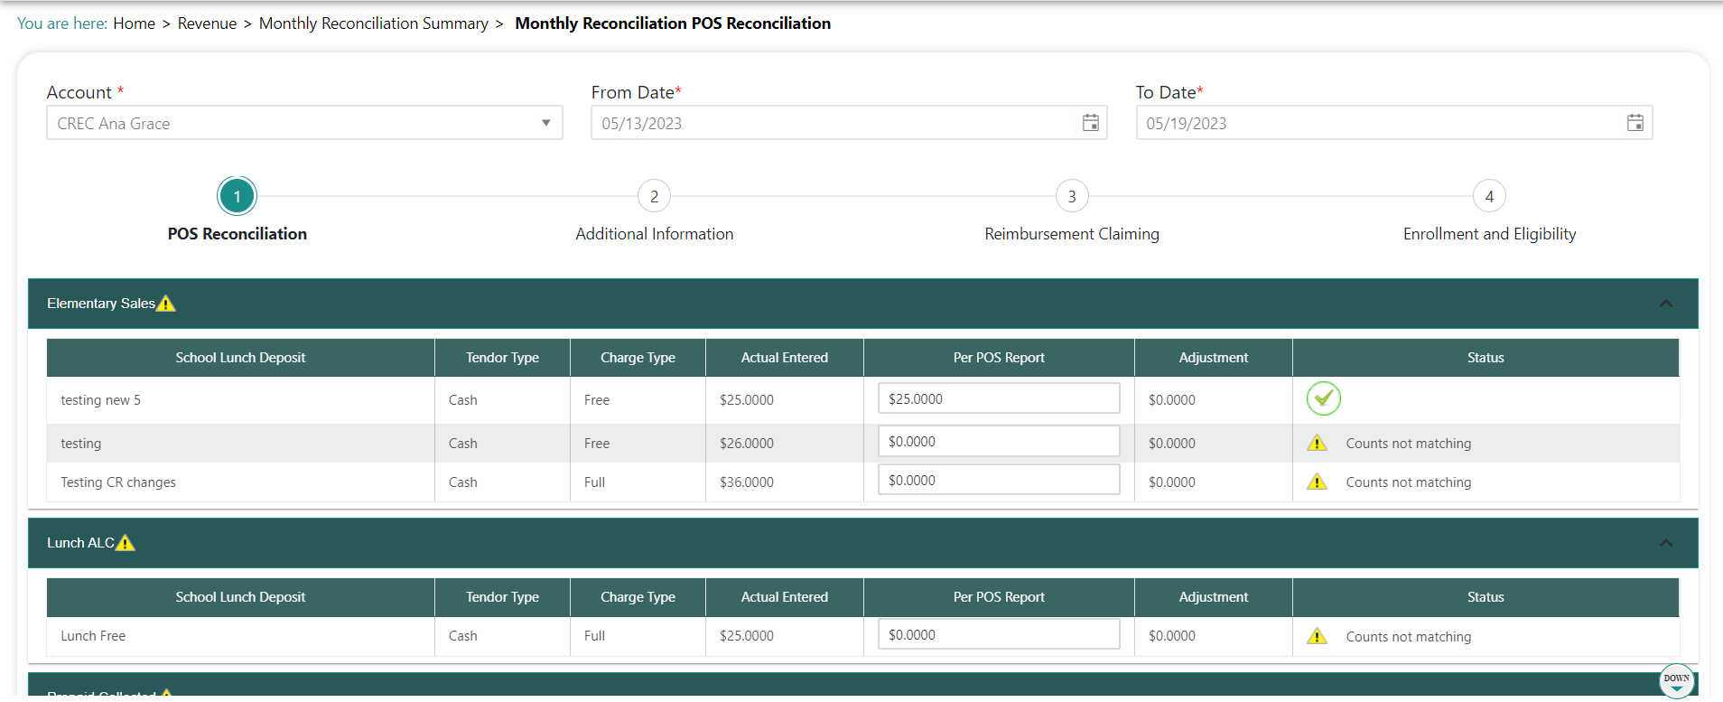Navigate to Home breadcrumb link
Screen dimensions: 1723x702
[x=134, y=23]
